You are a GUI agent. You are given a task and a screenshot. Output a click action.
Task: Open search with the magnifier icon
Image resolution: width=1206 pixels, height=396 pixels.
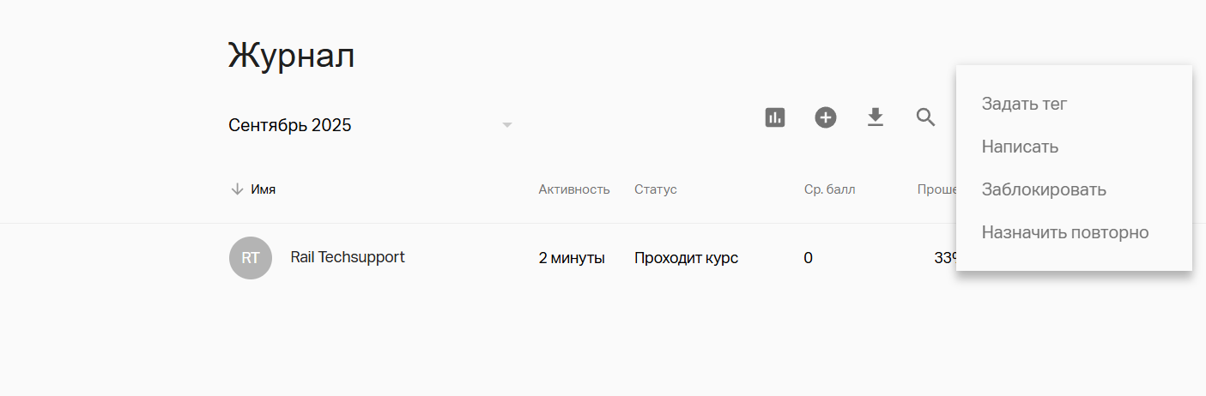pos(925,117)
